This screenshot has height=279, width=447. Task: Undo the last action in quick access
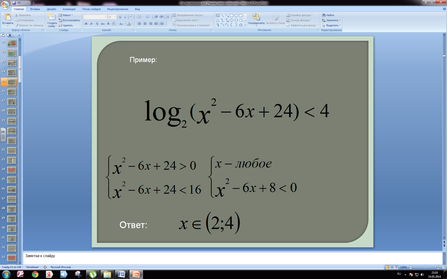click(x=19, y=3)
